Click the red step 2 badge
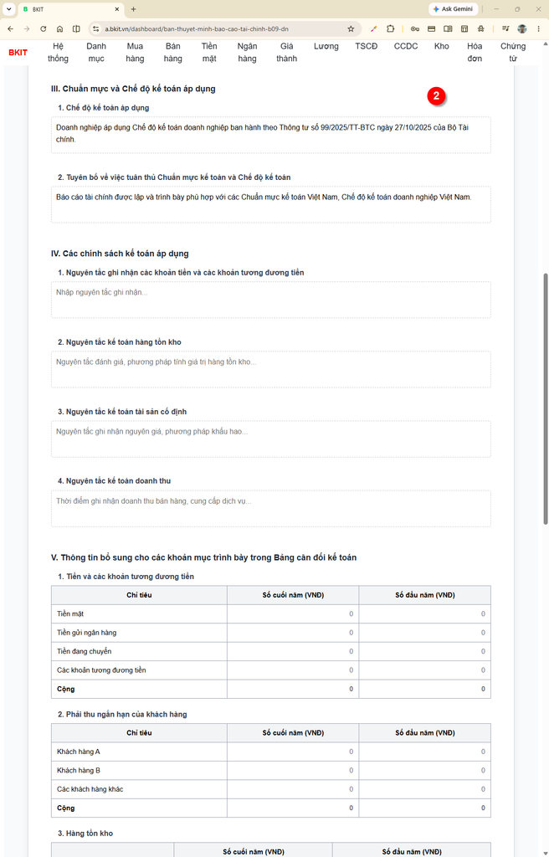Image resolution: width=549 pixels, height=857 pixels. [436, 95]
